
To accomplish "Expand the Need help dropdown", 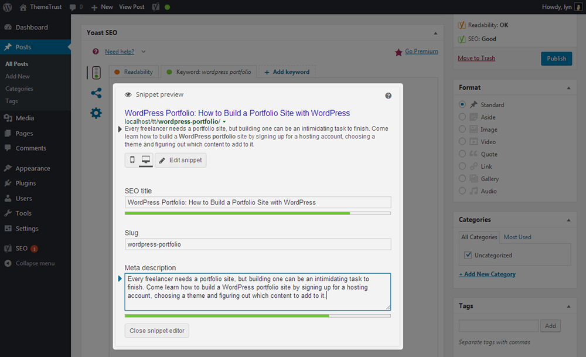I will (x=144, y=52).
